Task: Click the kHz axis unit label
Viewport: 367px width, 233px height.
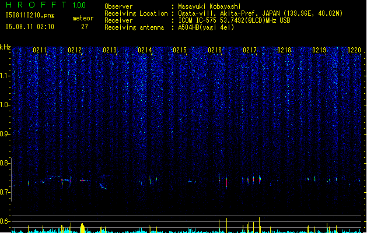Action: 5,47
